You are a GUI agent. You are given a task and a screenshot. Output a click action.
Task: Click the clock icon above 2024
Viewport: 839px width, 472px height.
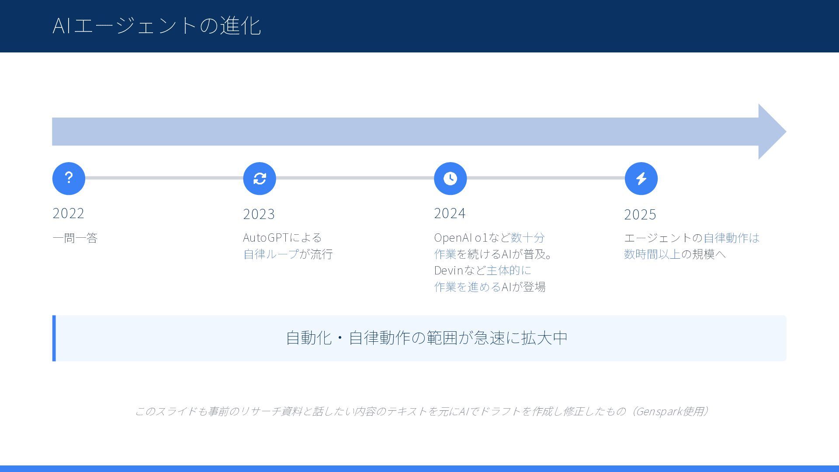[450, 178]
